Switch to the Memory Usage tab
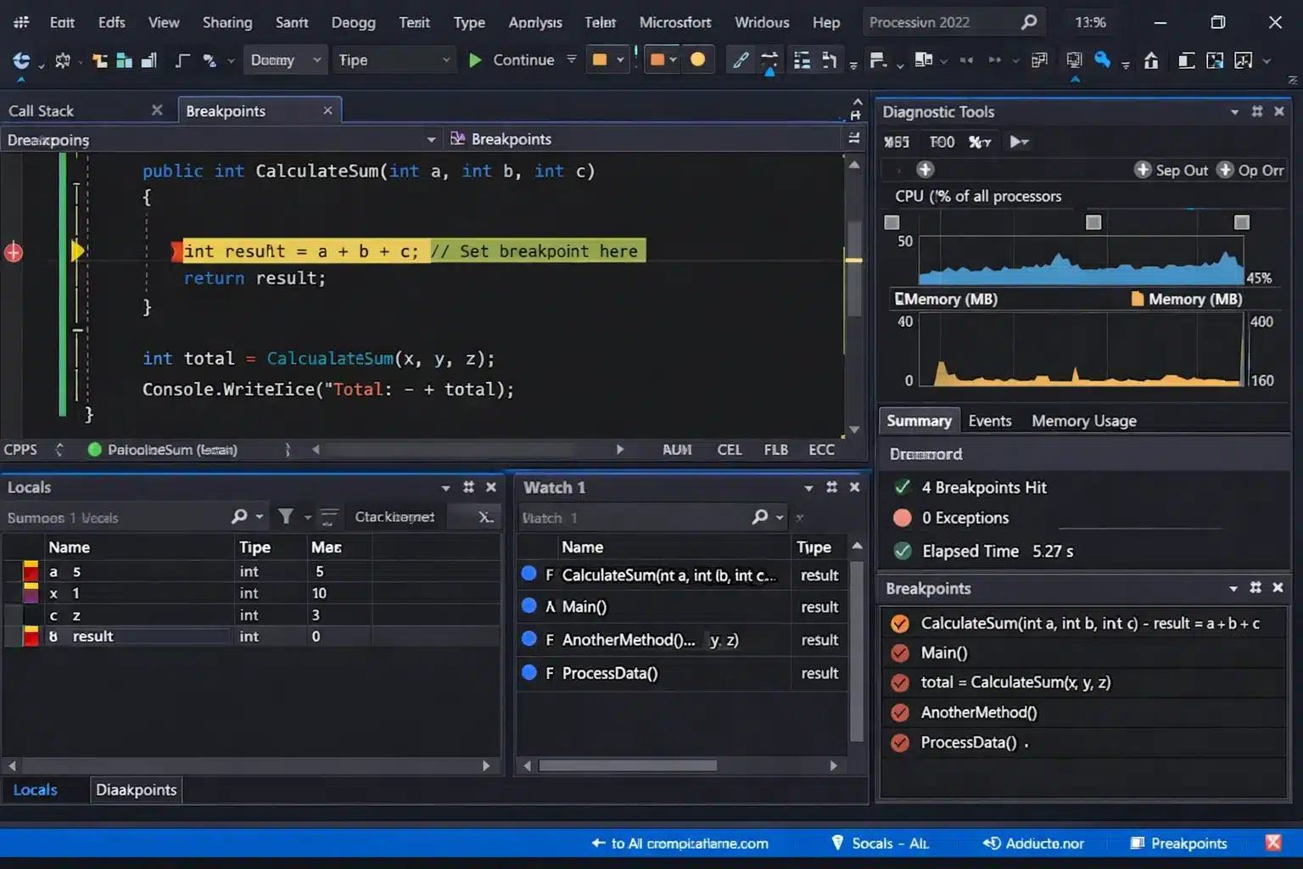The image size is (1303, 869). point(1083,420)
